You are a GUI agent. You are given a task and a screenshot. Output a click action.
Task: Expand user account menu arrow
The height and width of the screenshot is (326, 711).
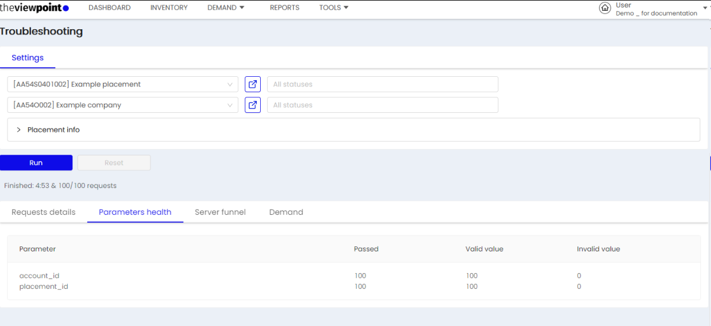click(x=705, y=8)
